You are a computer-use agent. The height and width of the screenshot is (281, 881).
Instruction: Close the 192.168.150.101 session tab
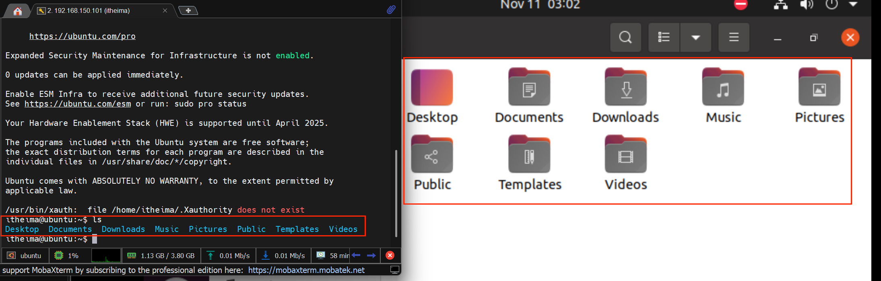pos(165,11)
